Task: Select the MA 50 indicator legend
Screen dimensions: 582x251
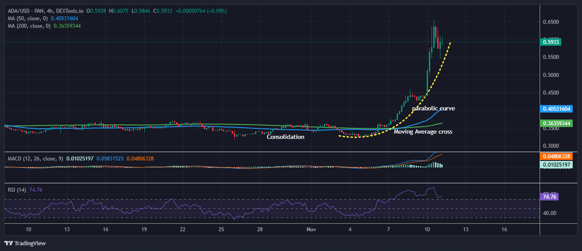Action: [26, 18]
